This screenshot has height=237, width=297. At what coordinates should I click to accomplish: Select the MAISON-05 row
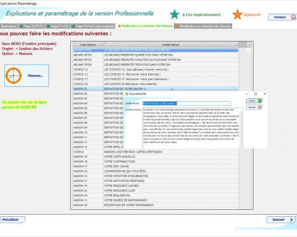98,108
